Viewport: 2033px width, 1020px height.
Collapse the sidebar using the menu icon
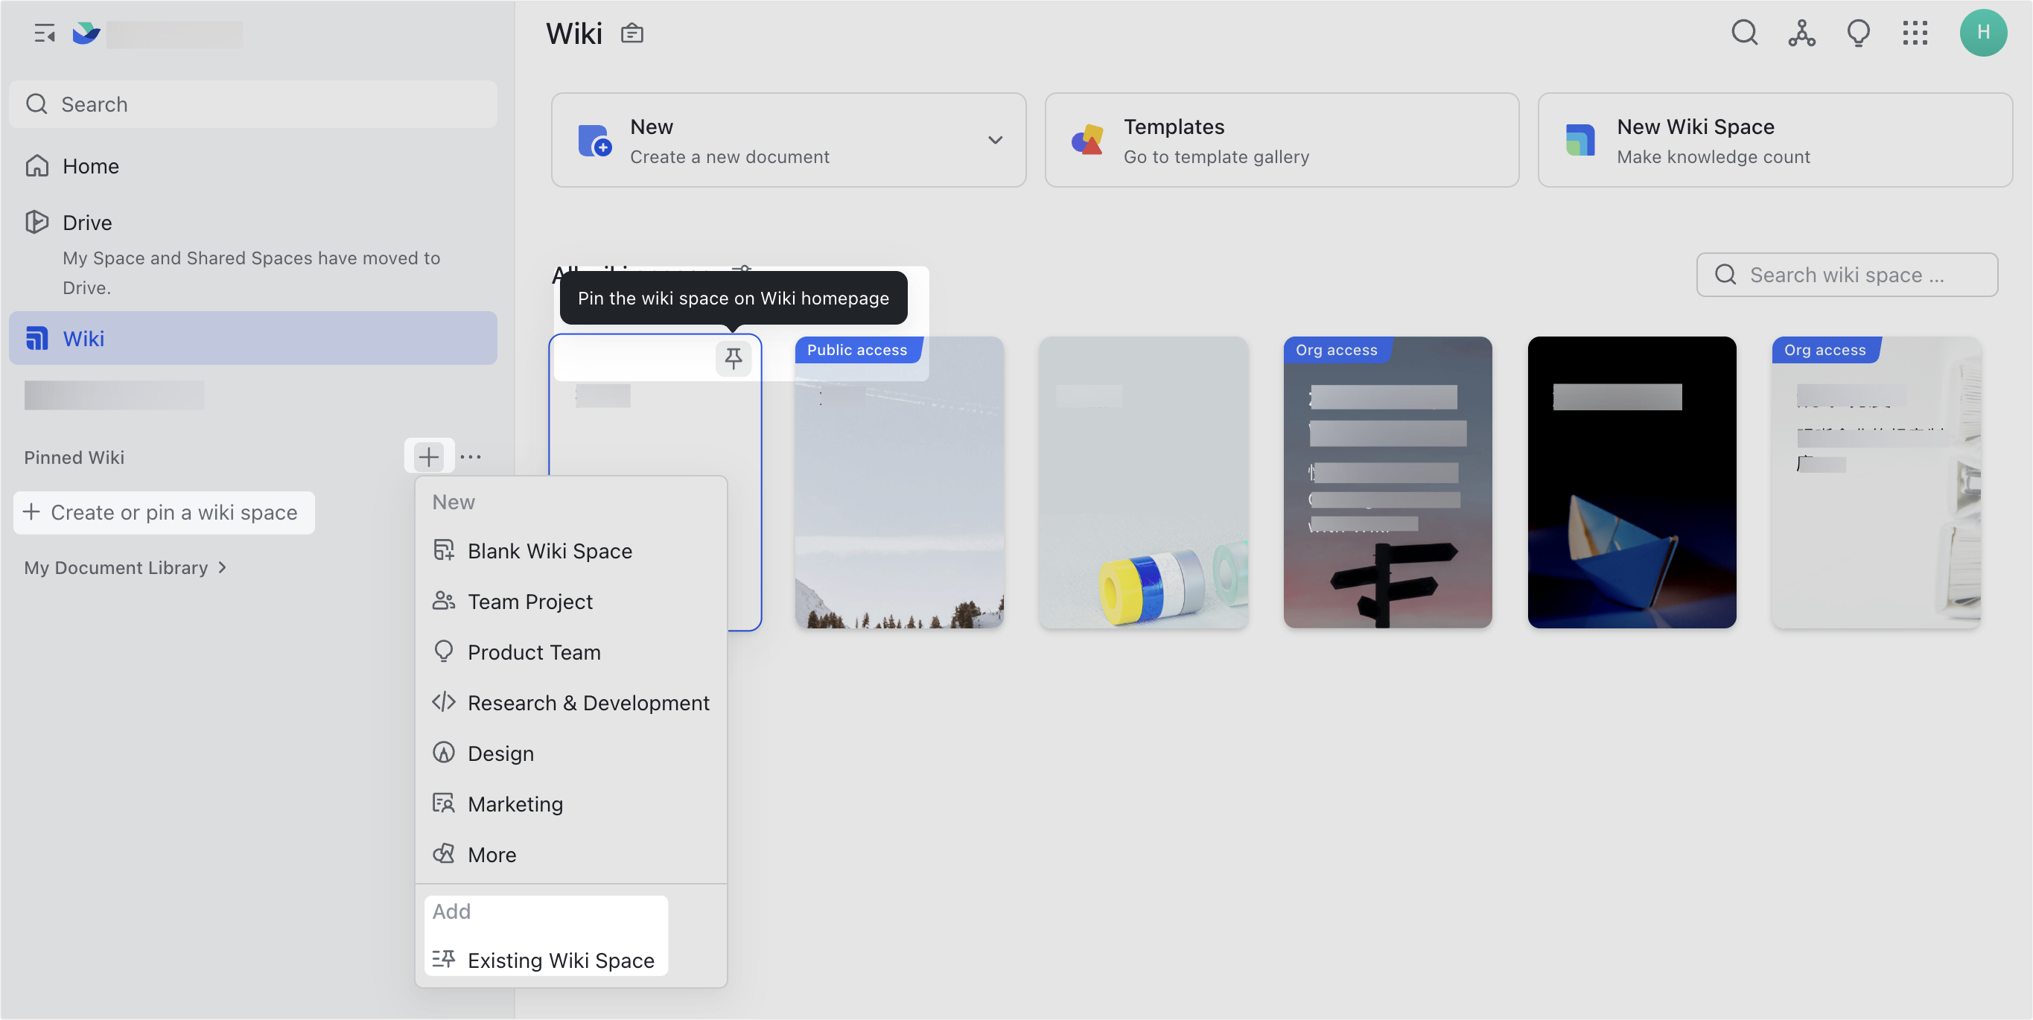coord(44,34)
